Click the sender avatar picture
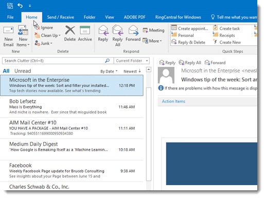 [x=166, y=75]
